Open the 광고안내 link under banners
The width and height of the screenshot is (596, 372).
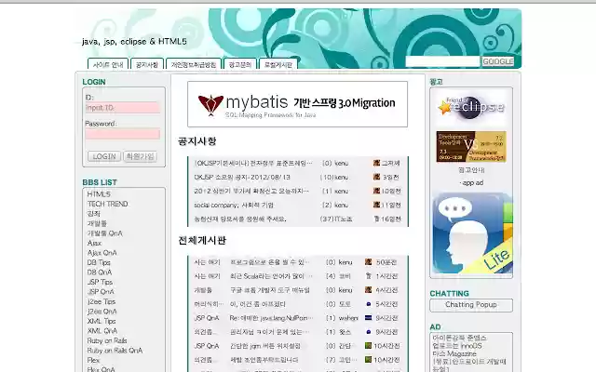pos(471,170)
